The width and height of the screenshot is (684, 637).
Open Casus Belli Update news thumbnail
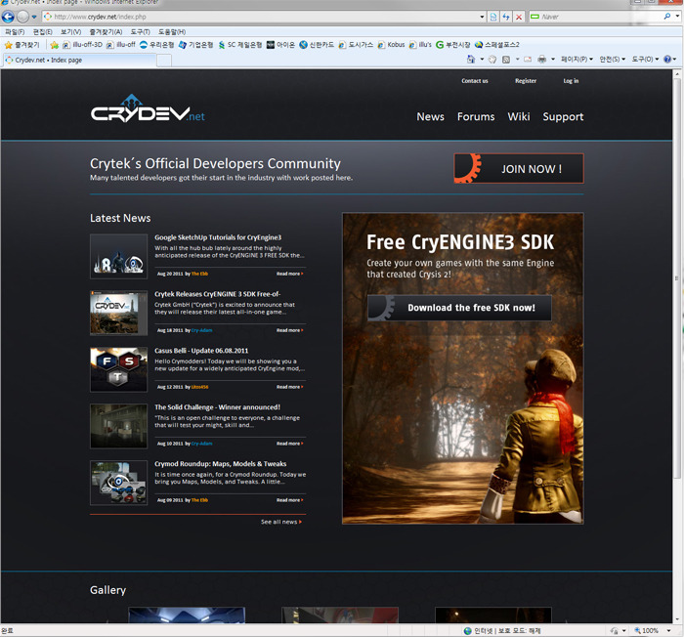click(118, 369)
